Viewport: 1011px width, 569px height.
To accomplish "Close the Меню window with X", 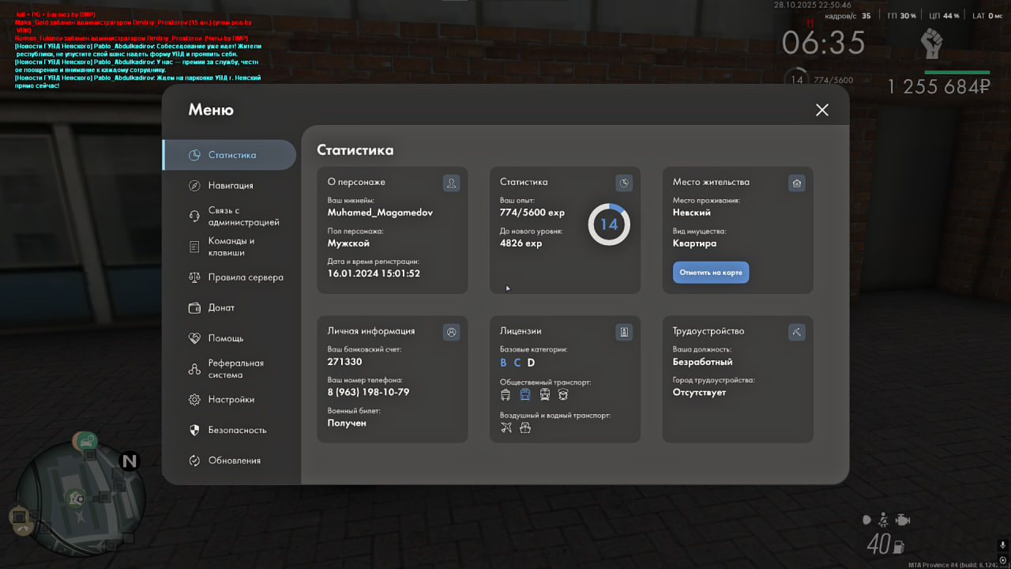I will [x=822, y=110].
